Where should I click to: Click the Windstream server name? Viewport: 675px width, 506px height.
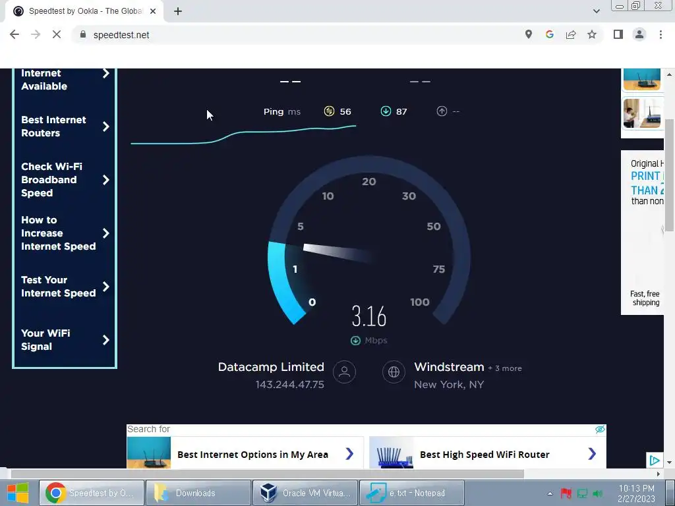click(x=449, y=367)
